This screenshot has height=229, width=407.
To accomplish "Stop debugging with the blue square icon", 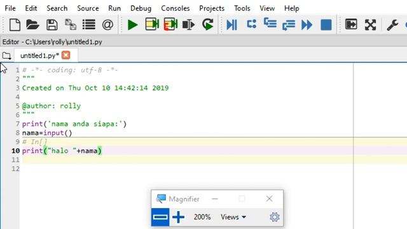I will 326,25.
